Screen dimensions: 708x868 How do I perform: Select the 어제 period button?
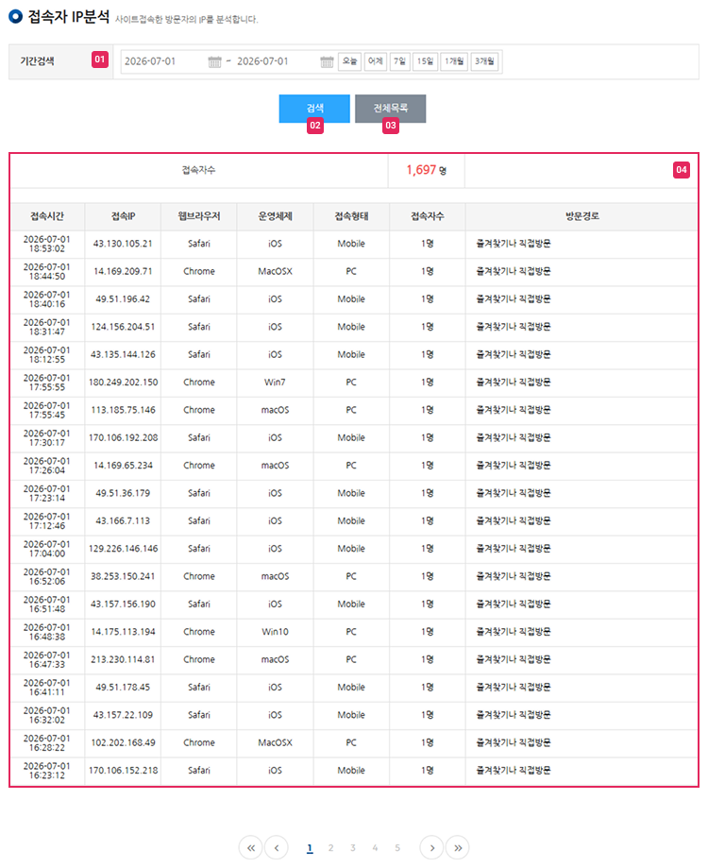pos(376,60)
